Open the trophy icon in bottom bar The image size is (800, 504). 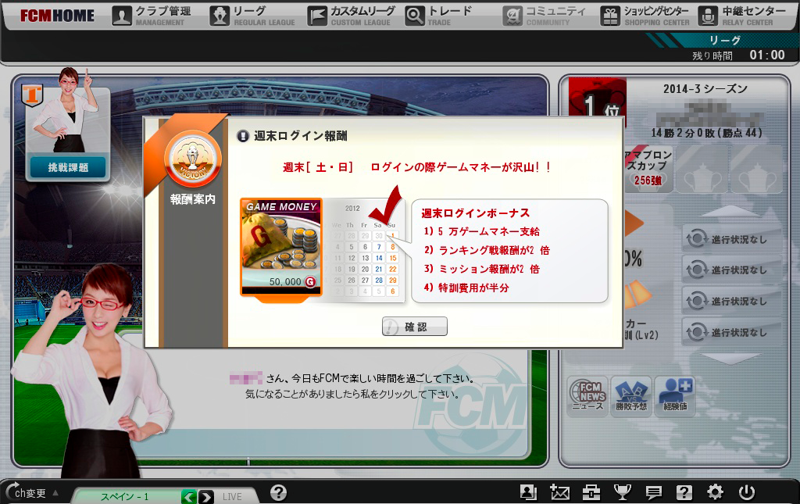click(x=623, y=492)
